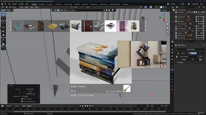Click the Add Modifier button
The height and width of the screenshot is (115, 206).
tap(190, 50)
